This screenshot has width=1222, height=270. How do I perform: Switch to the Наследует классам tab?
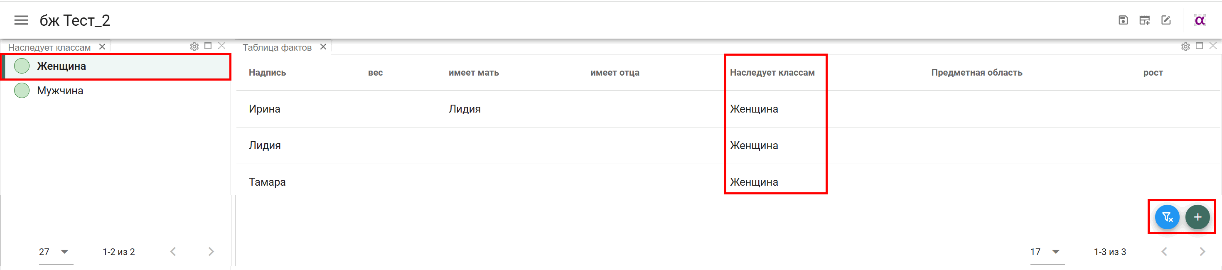click(49, 47)
